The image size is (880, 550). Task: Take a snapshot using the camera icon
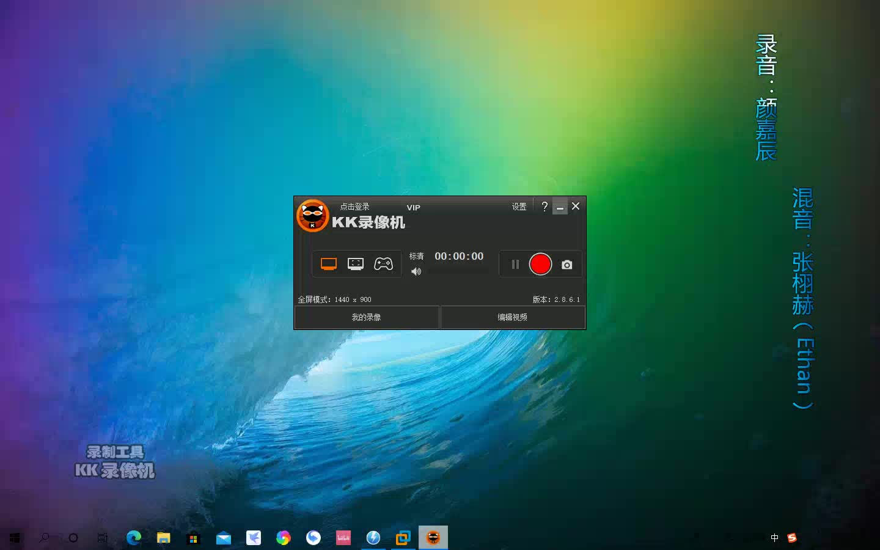click(566, 264)
